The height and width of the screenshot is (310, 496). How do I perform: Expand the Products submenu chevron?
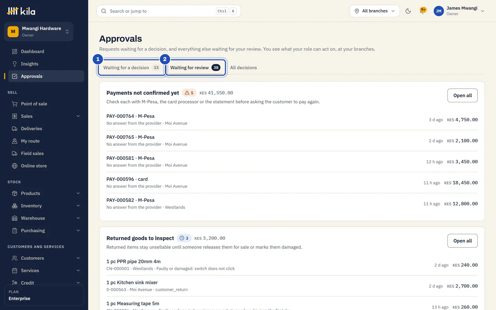point(78,194)
